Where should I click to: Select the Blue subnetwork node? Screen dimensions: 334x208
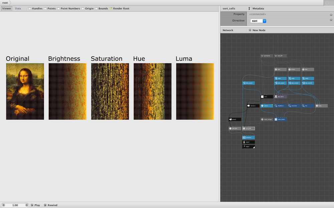coord(308,70)
